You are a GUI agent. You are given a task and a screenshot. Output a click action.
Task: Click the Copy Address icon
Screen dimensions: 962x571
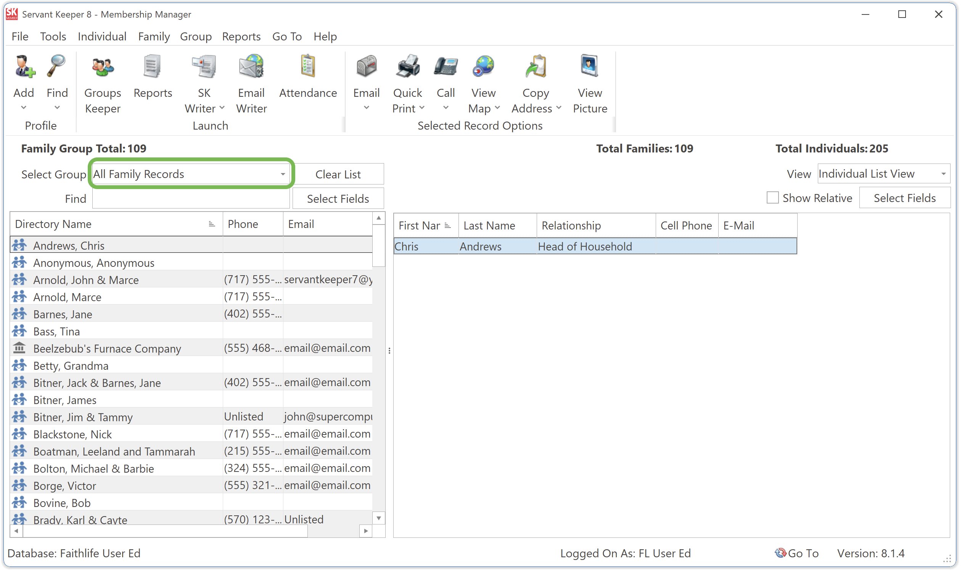tap(536, 67)
